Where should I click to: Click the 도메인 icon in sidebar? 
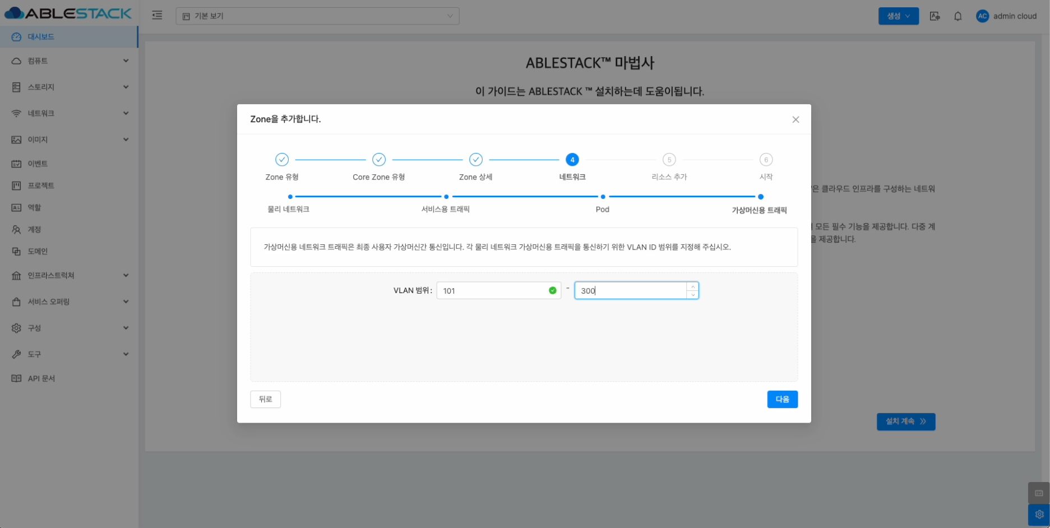click(x=16, y=252)
